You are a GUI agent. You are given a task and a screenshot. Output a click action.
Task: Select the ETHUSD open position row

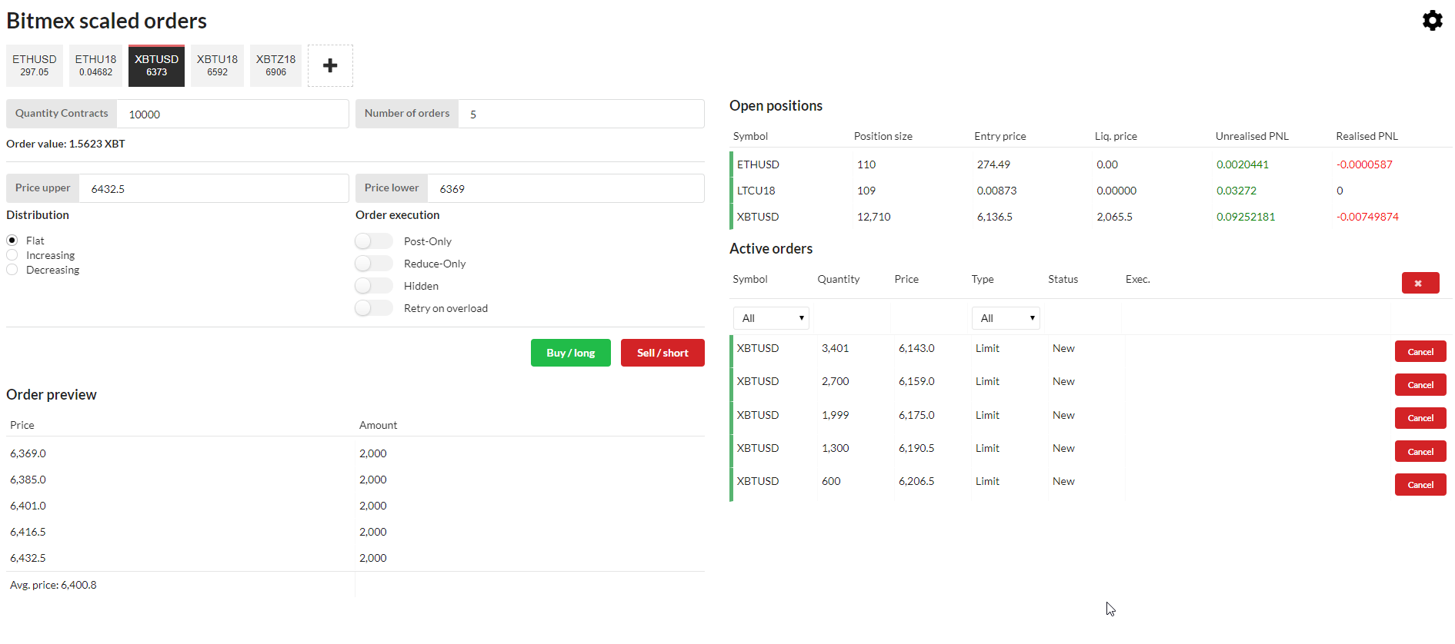(x=1091, y=164)
